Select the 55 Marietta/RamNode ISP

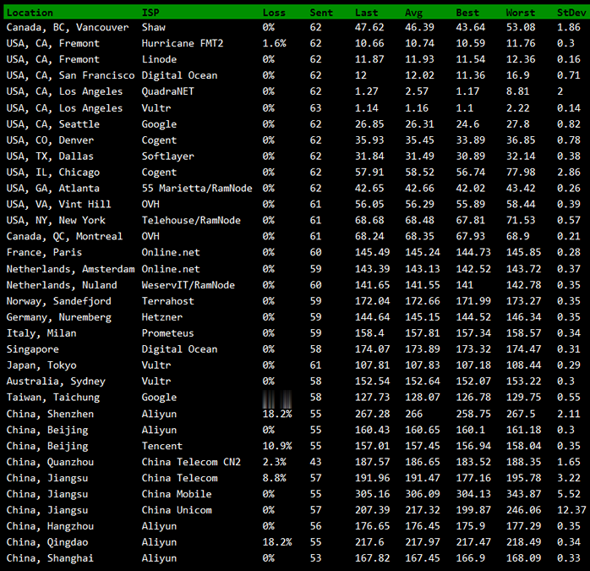coord(197,188)
